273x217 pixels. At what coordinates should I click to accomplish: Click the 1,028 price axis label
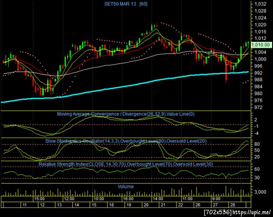click(260, 11)
